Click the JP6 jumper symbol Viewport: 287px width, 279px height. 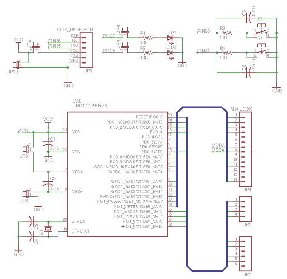27,194
